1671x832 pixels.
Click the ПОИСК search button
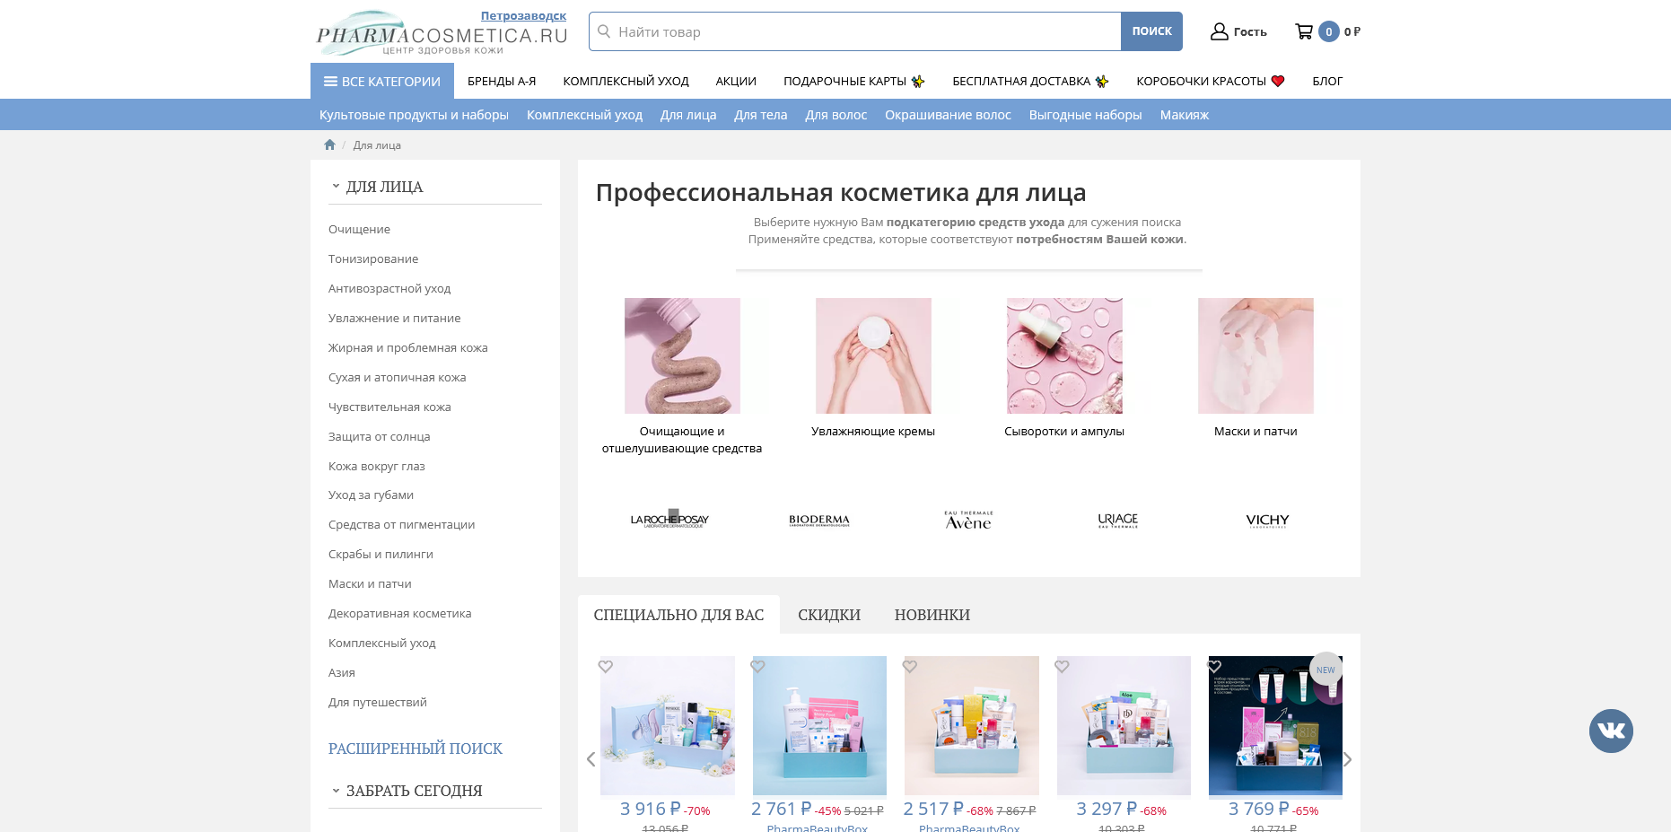click(x=1151, y=31)
